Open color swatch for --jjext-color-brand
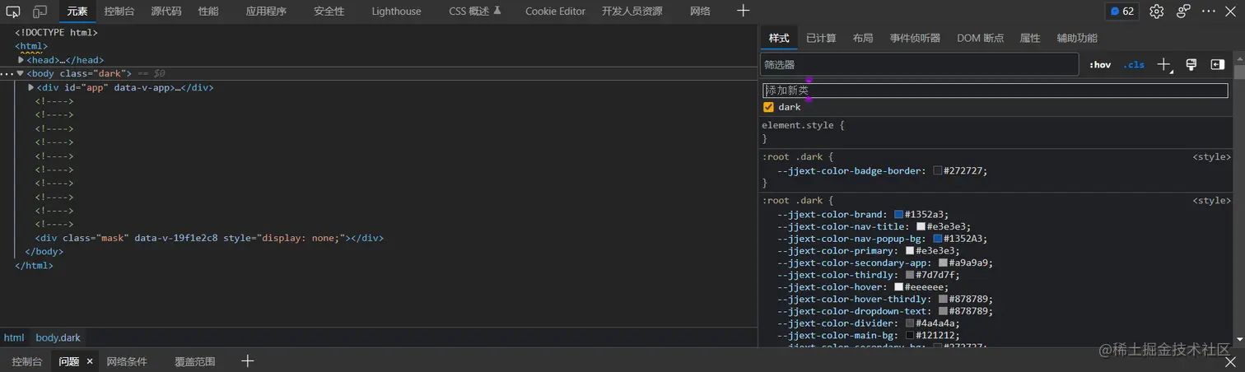This screenshot has height=372, width=1245. (x=899, y=215)
